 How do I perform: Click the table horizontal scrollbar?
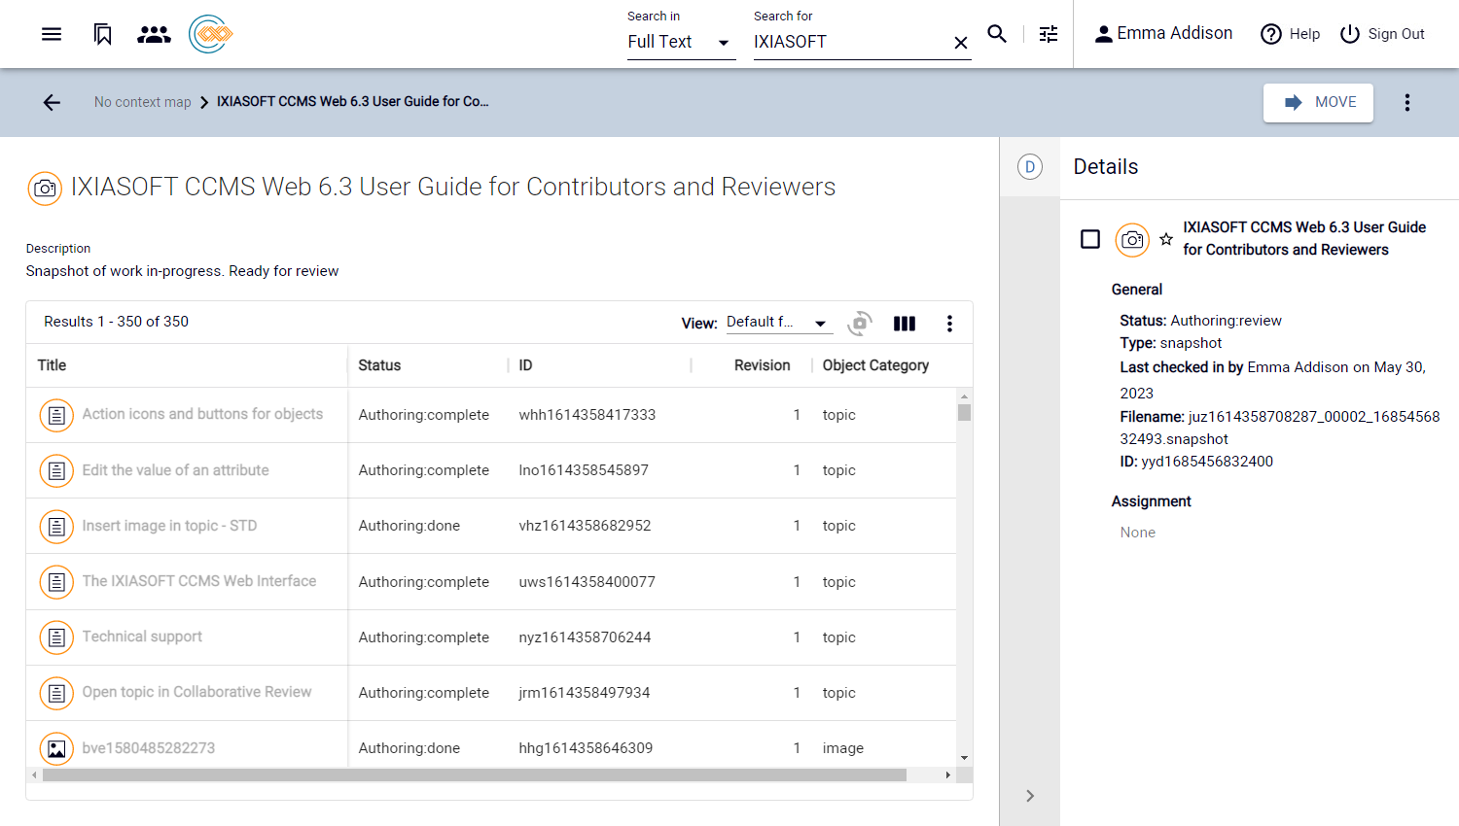[475, 775]
